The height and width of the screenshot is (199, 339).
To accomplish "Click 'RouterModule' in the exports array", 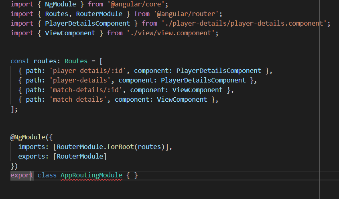I will [80, 156].
